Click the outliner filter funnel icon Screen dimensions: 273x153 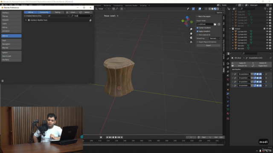(x=265, y=8)
